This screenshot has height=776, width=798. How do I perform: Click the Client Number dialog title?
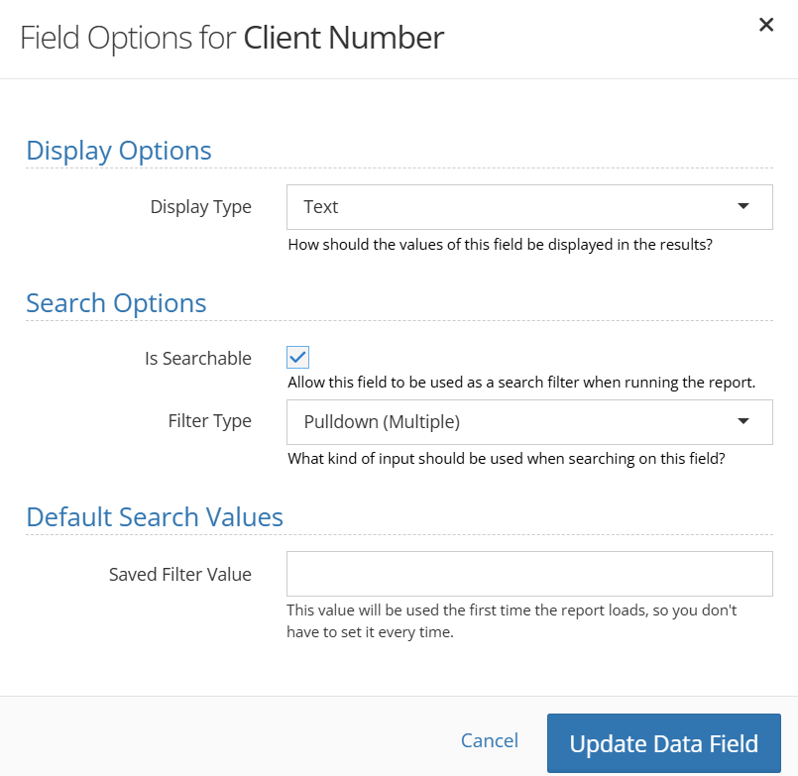point(343,38)
